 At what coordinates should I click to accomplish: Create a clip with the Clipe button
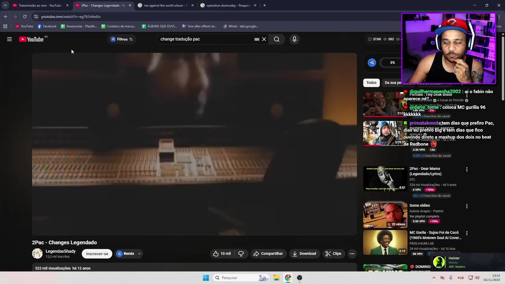point(333,254)
